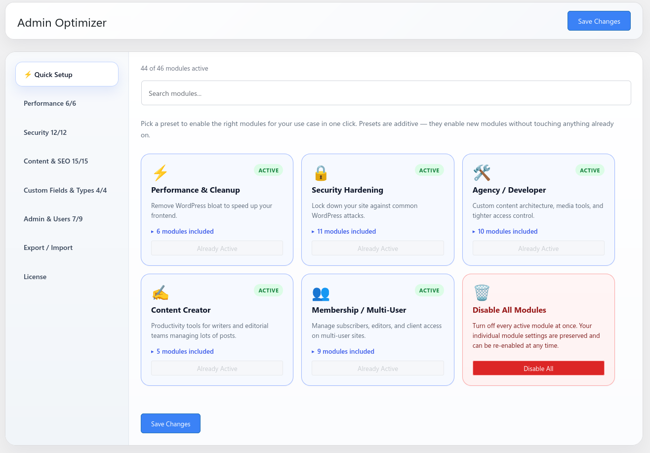
Task: Click Already Active under Security Hardening
Action: pyautogui.click(x=377, y=248)
